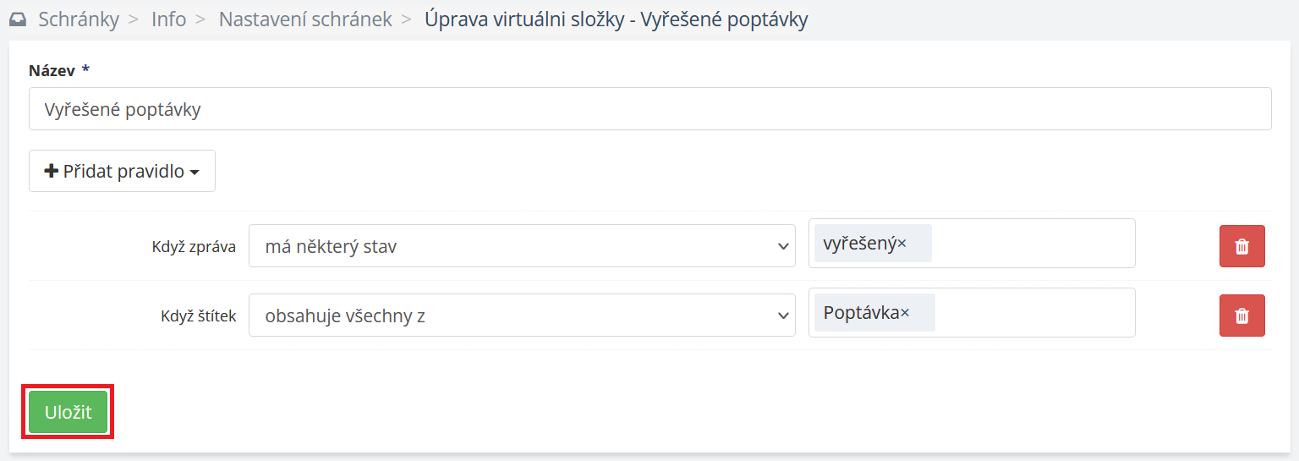Image resolution: width=1299 pixels, height=461 pixels.
Task: Remove the 'vyřešený' tag with its ×
Action: pyautogui.click(x=902, y=244)
